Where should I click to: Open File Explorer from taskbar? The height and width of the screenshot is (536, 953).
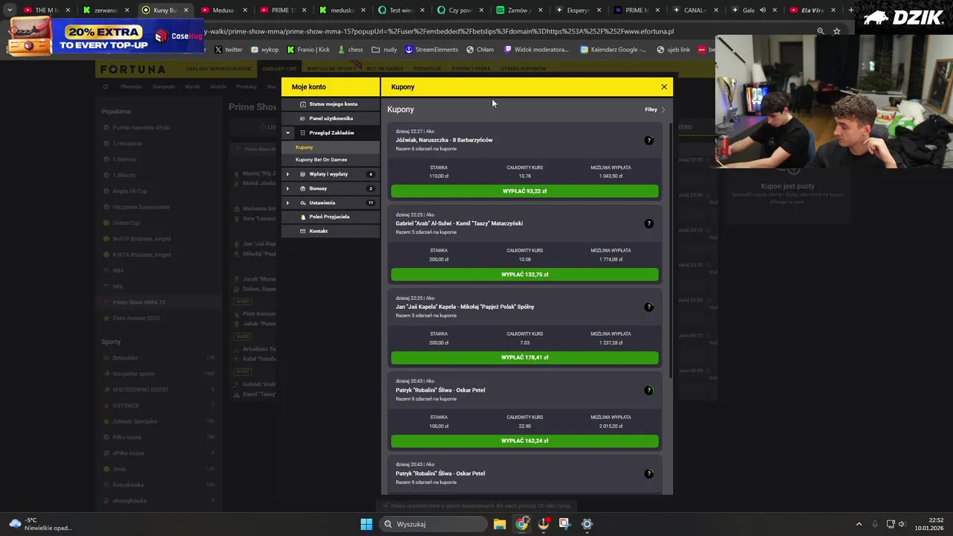pyautogui.click(x=500, y=524)
